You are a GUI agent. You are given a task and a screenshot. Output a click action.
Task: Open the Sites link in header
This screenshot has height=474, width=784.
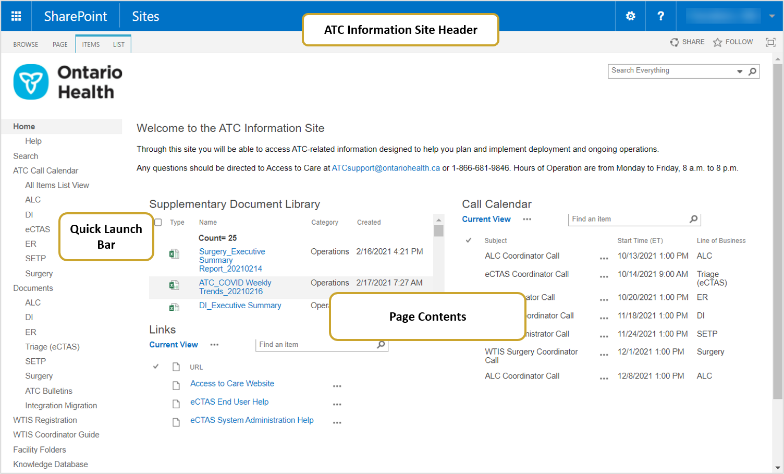point(145,16)
